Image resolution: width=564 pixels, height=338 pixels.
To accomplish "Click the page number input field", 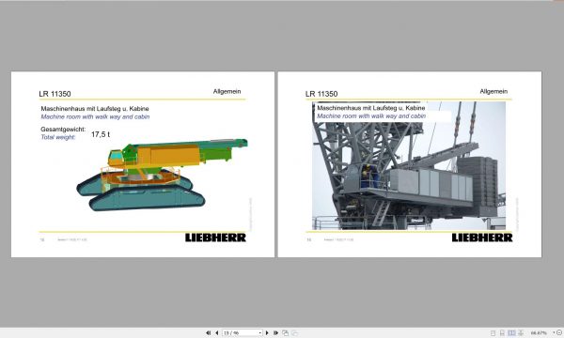I will 240,333.
